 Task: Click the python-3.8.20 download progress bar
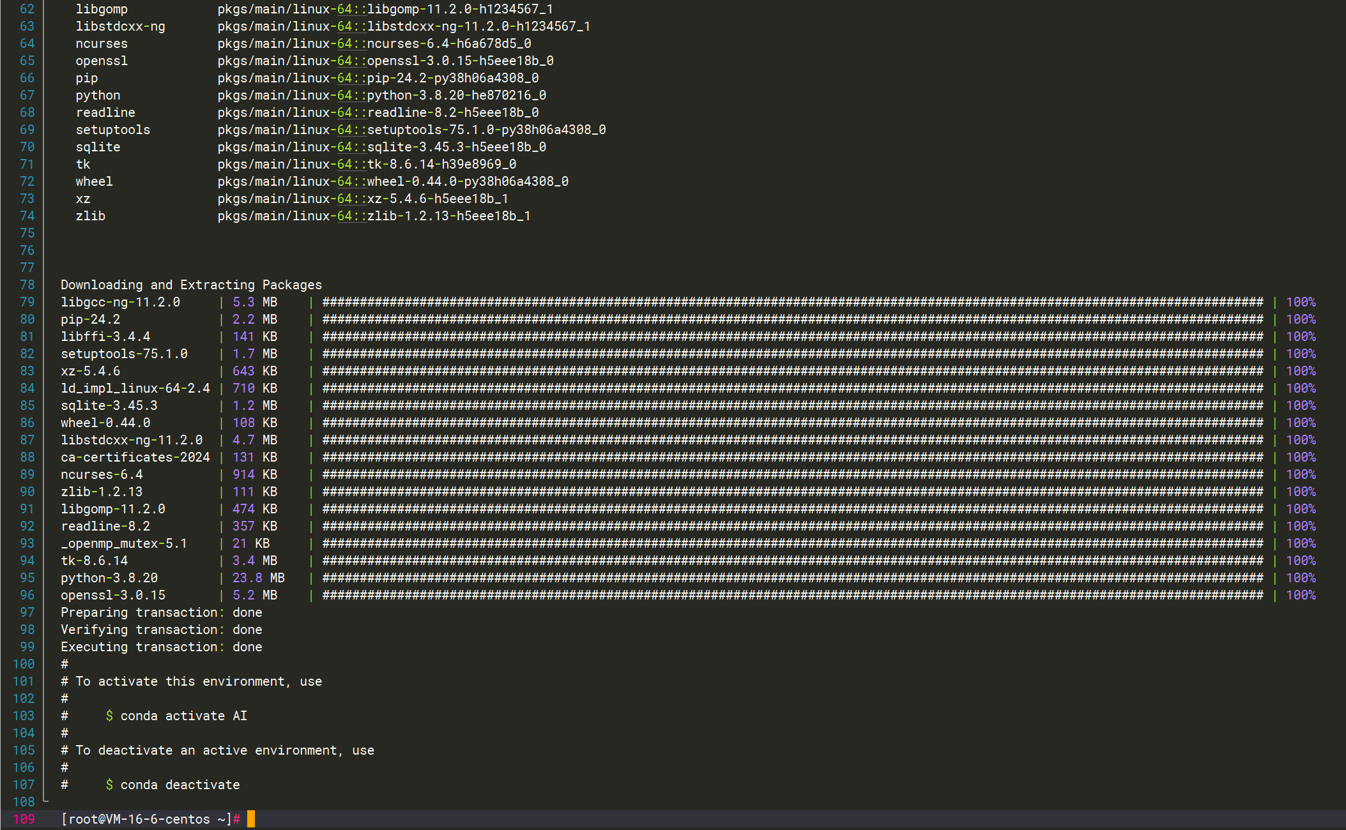click(792, 578)
